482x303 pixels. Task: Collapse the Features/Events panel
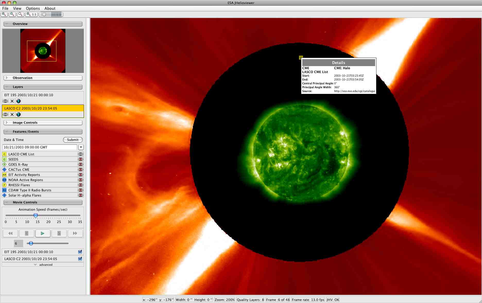pyautogui.click(x=43, y=131)
